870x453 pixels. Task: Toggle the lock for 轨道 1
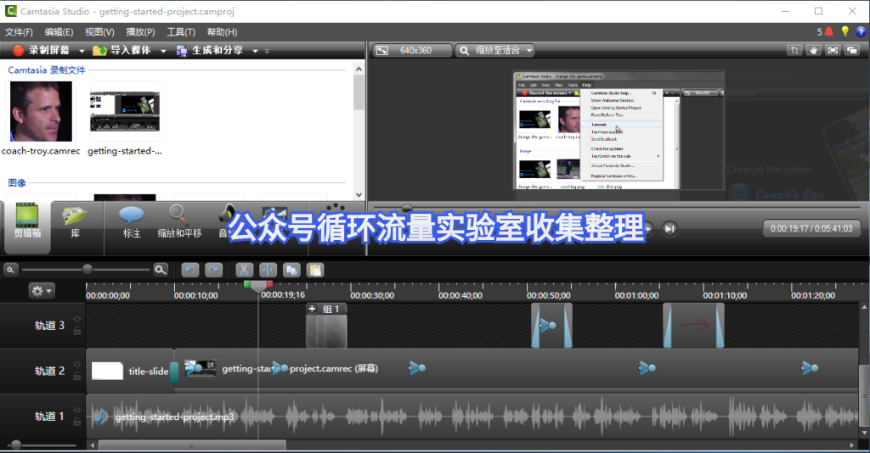[x=77, y=422]
